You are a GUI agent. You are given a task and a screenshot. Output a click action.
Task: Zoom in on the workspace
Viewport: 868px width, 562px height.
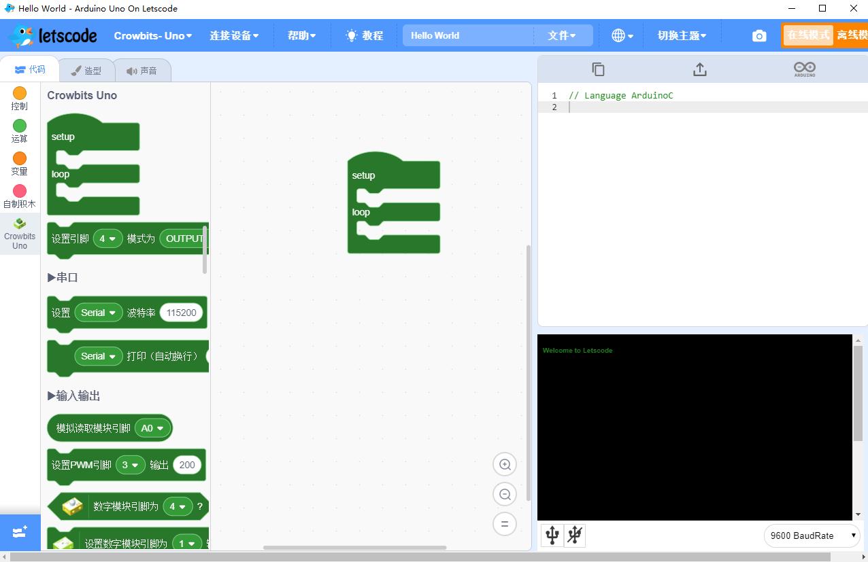click(505, 465)
